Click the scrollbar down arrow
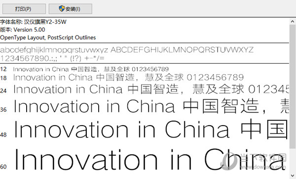This screenshot has width=296, height=179. coord(293,176)
